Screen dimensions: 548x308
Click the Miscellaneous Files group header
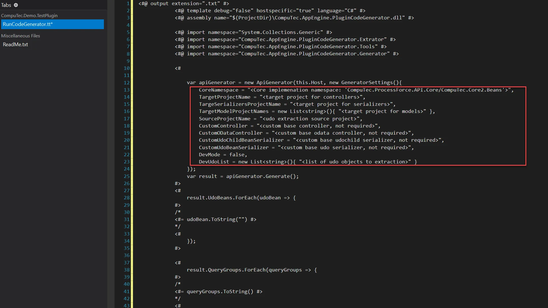(21, 36)
